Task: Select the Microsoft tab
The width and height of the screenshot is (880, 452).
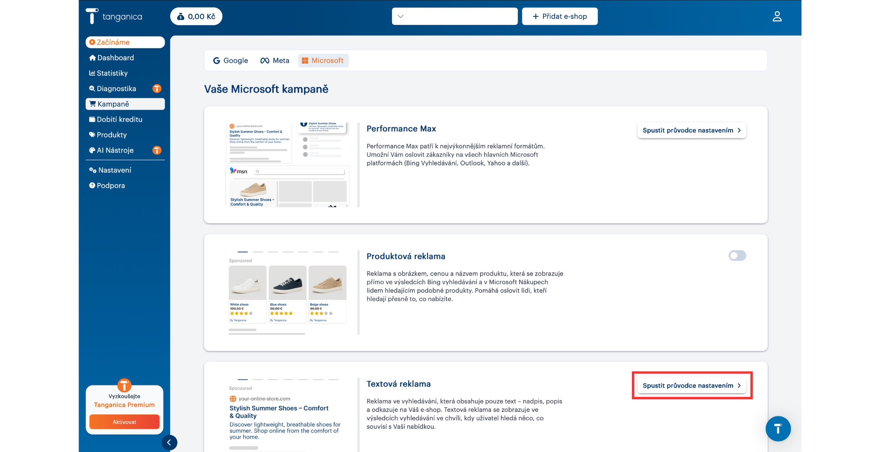Action: pyautogui.click(x=323, y=61)
